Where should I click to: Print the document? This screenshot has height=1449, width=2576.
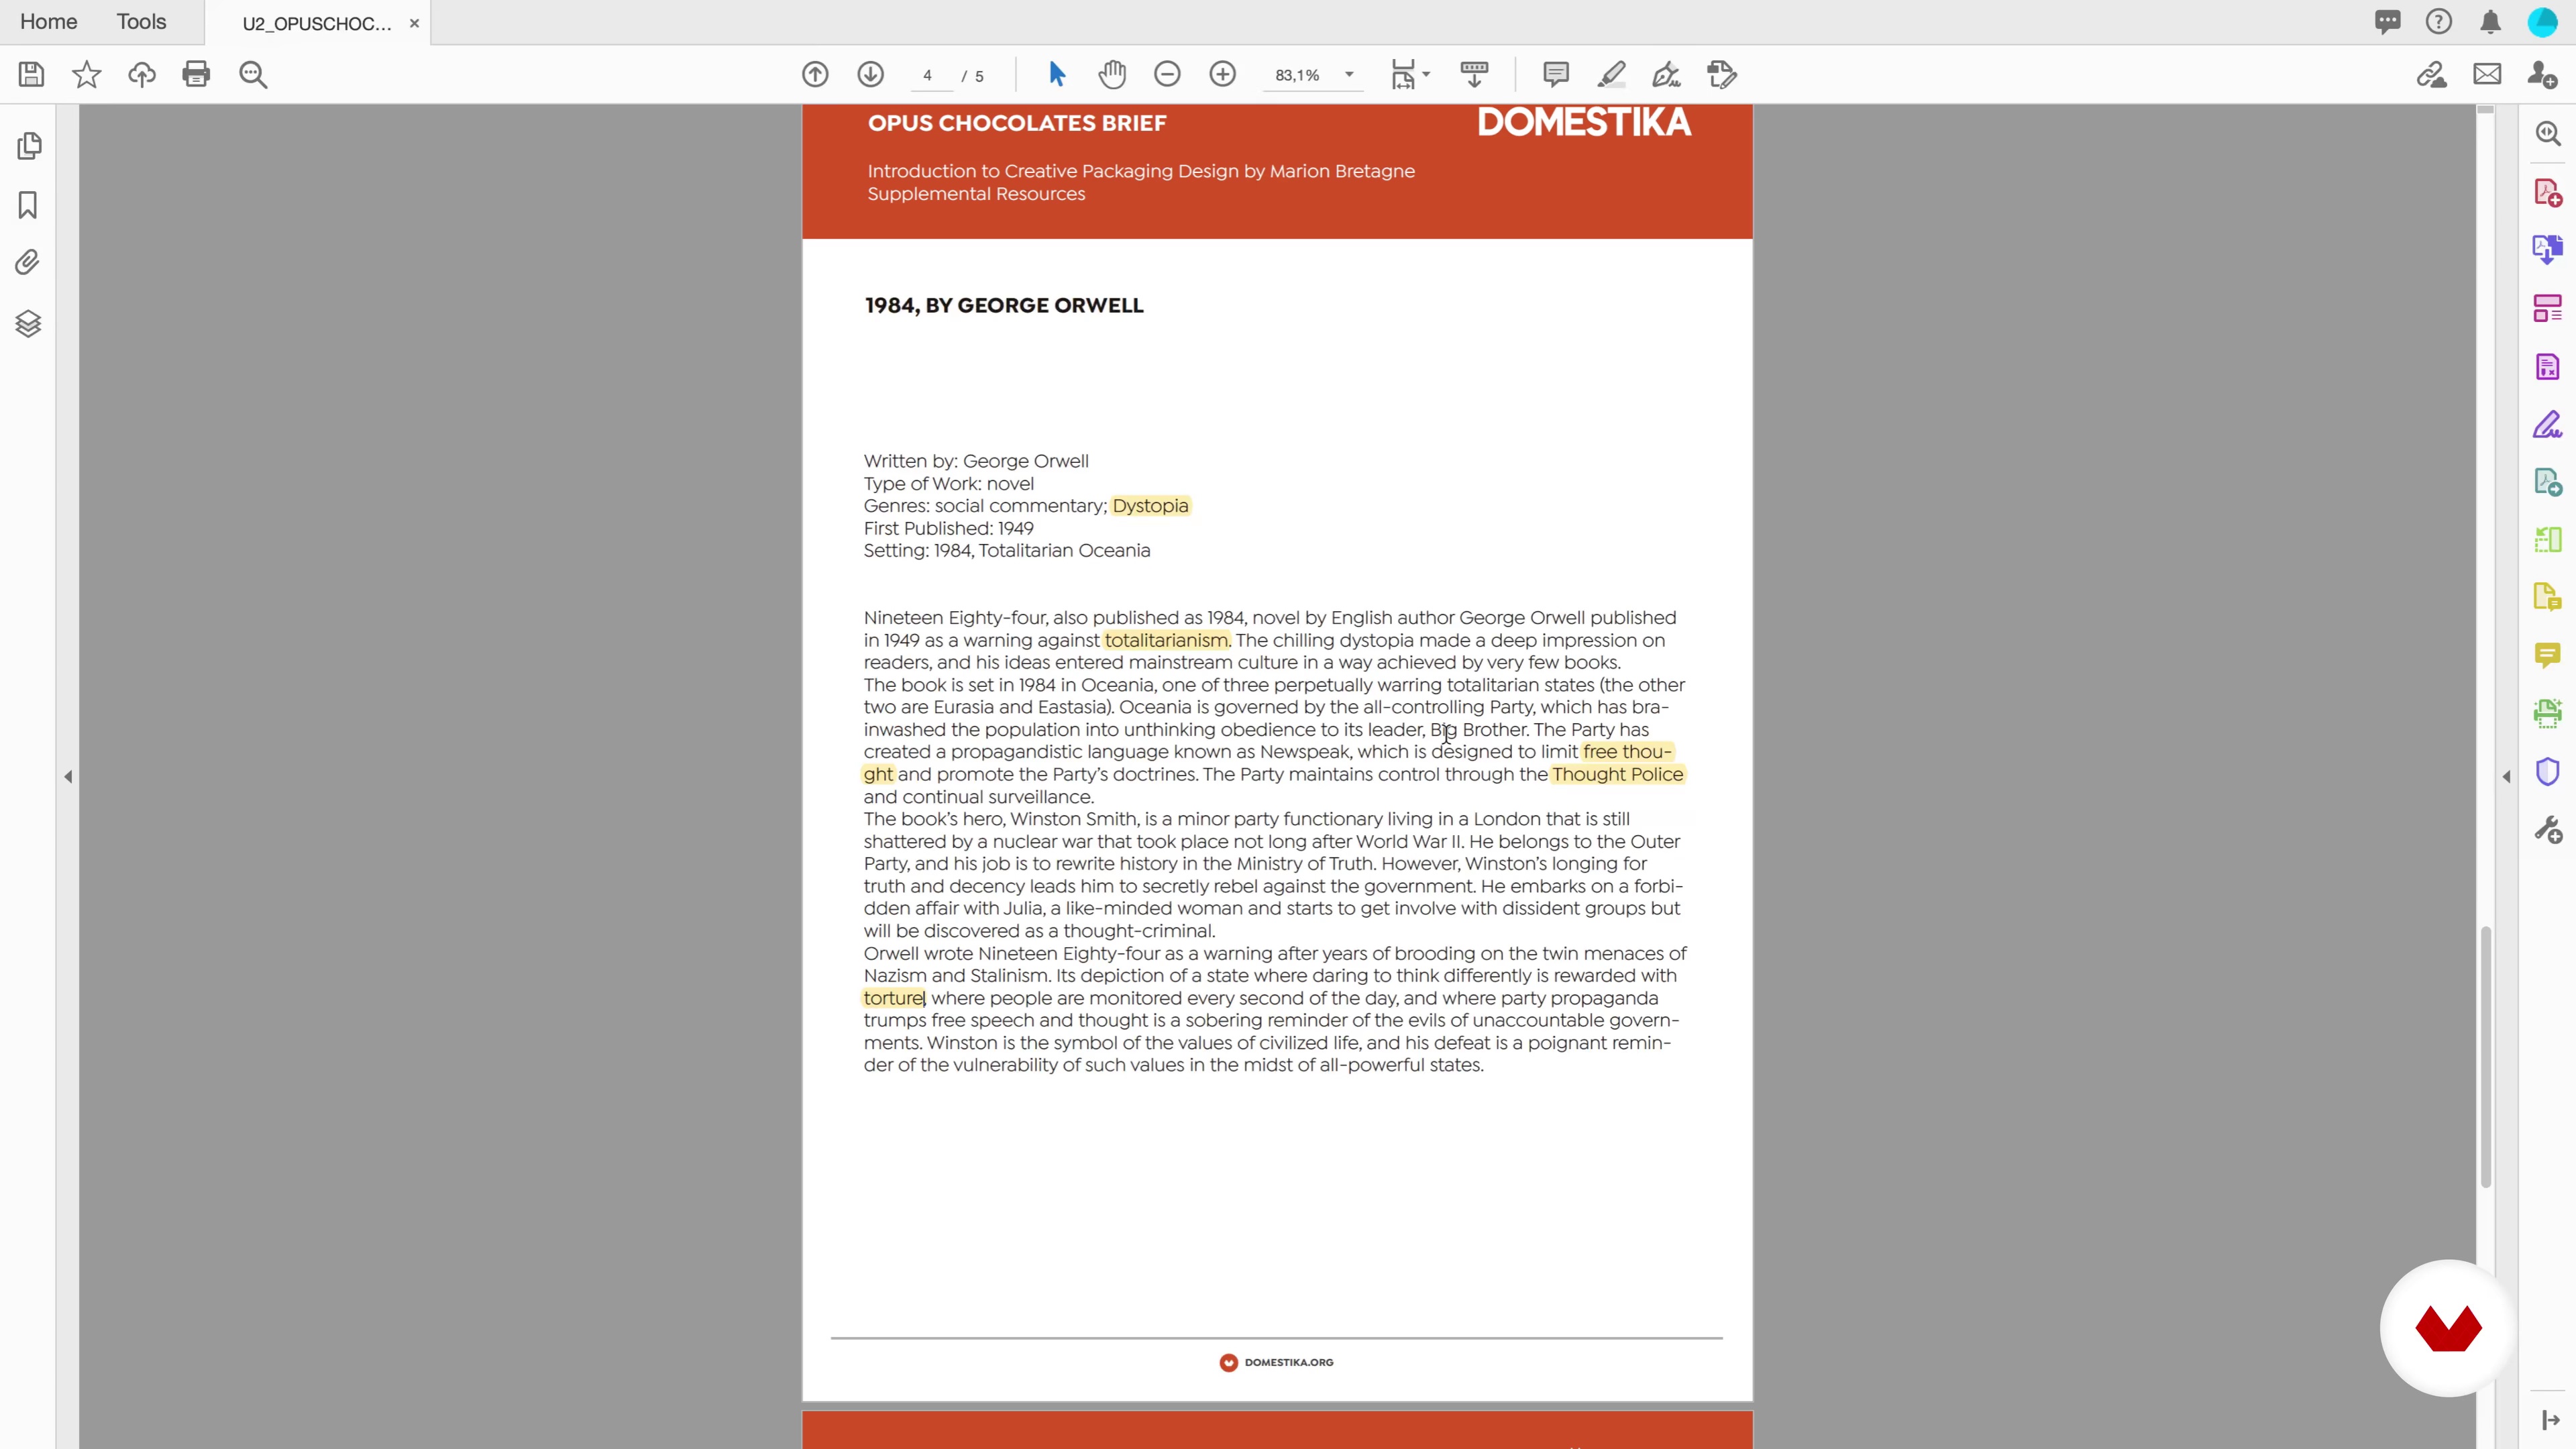click(196, 74)
